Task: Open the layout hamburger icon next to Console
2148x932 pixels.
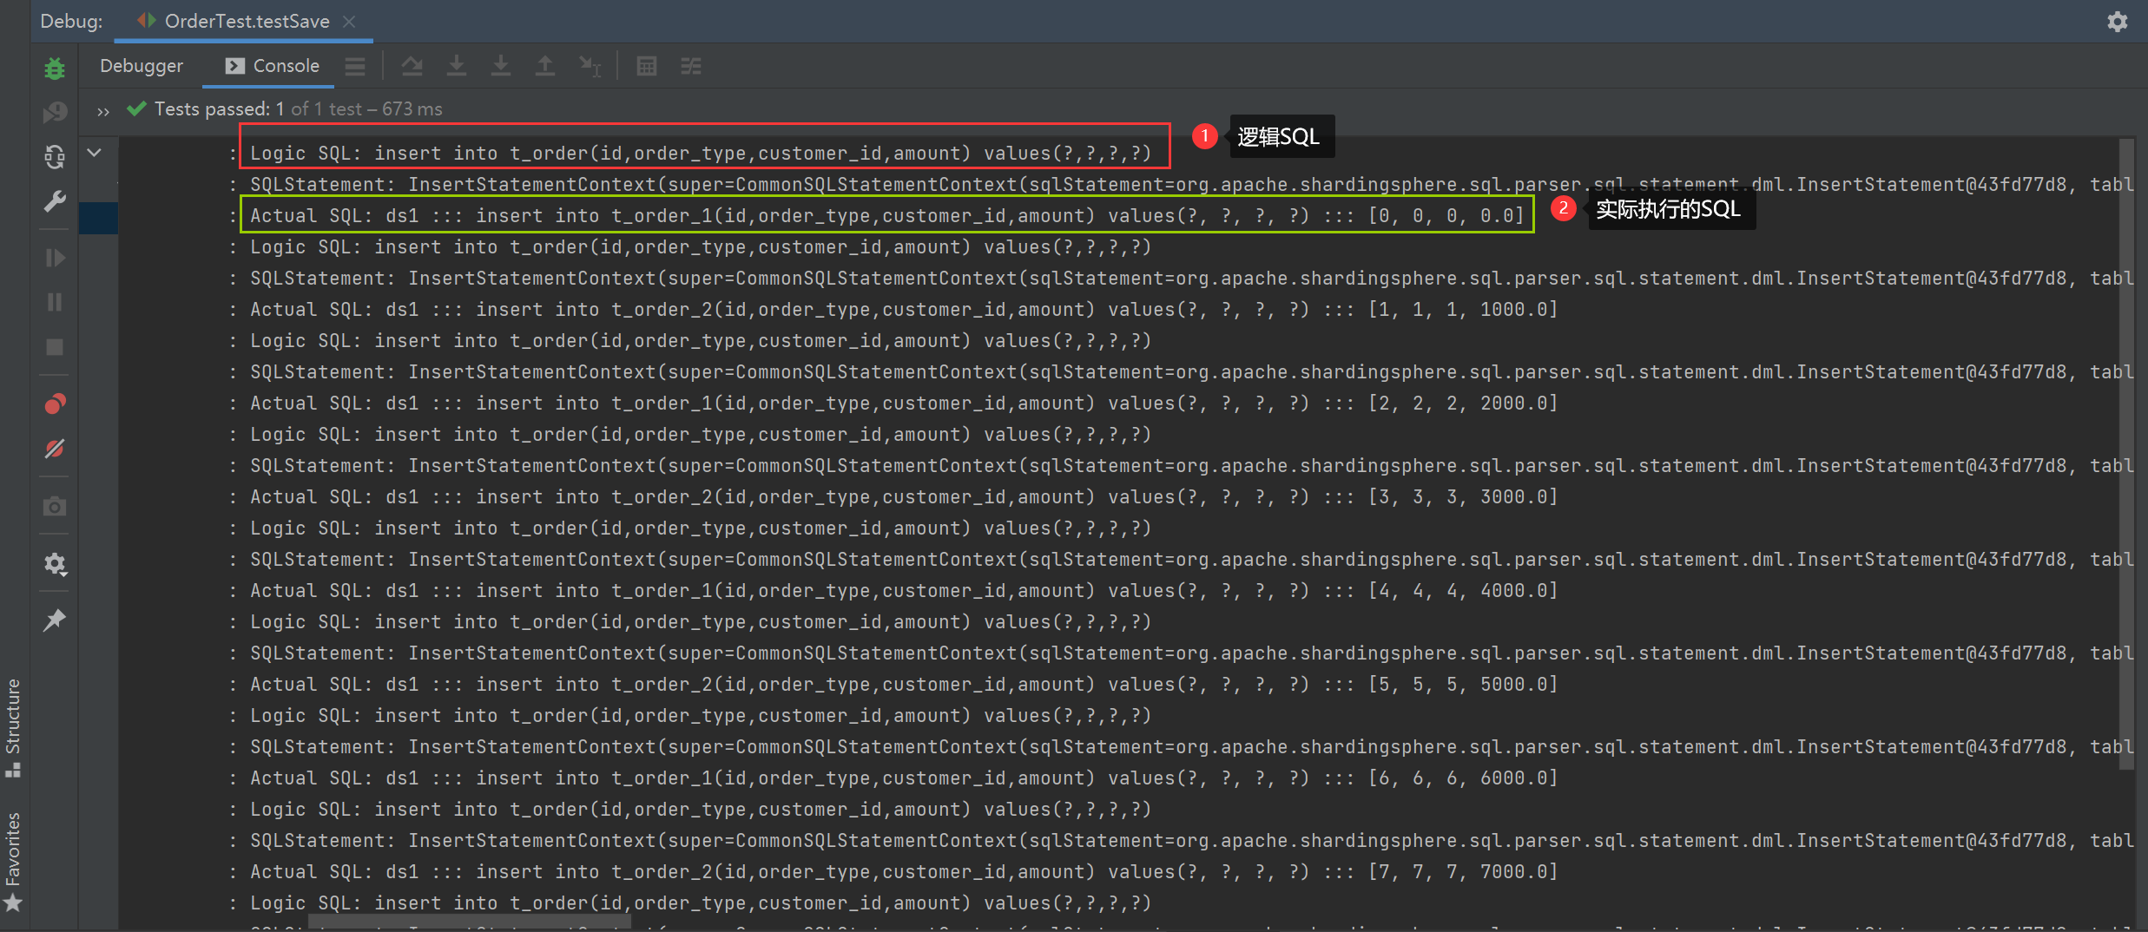Action: [x=355, y=66]
